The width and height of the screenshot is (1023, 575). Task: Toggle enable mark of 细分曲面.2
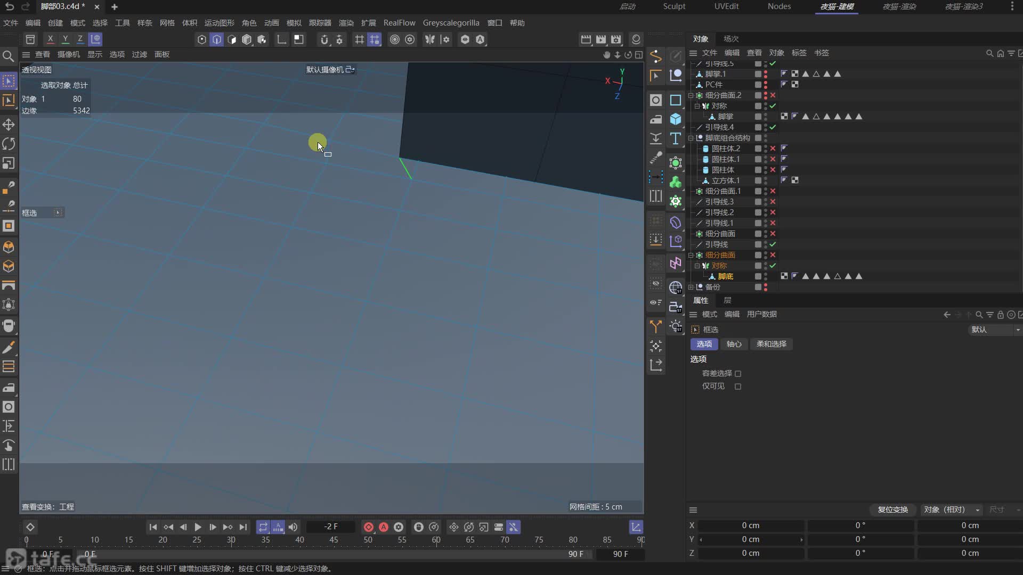(773, 95)
